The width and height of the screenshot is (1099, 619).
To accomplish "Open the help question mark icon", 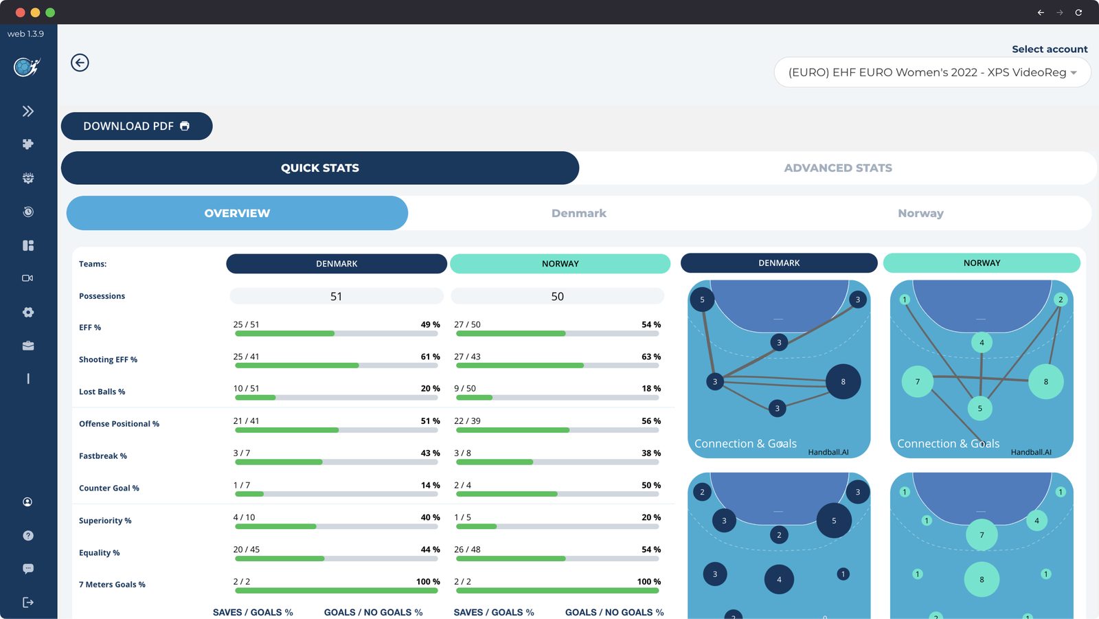I will tap(28, 535).
